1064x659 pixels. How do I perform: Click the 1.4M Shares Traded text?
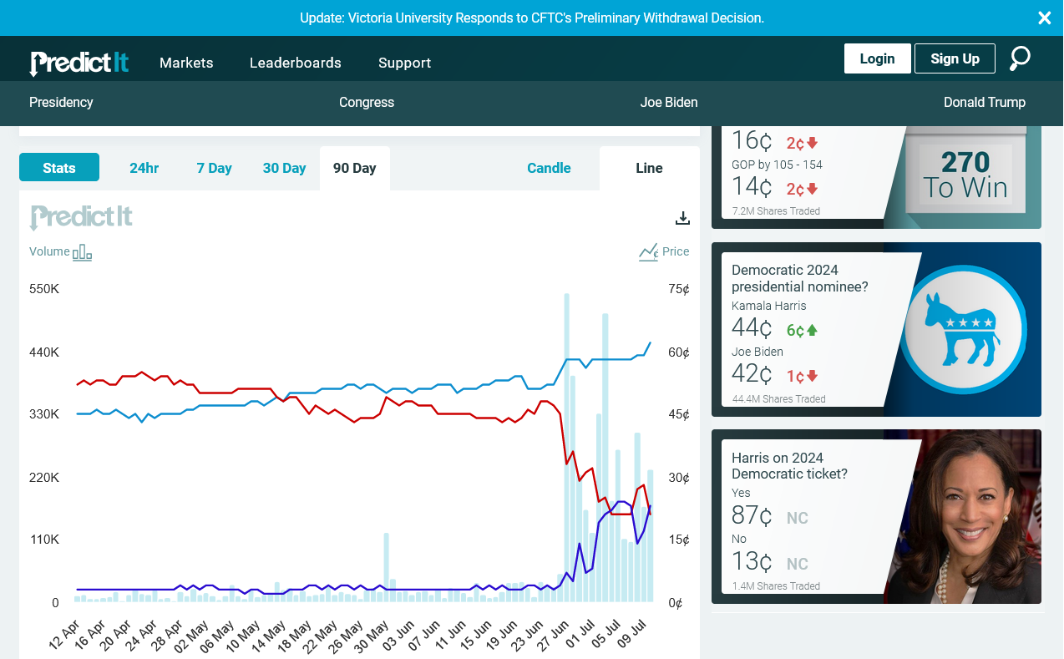pos(776,586)
